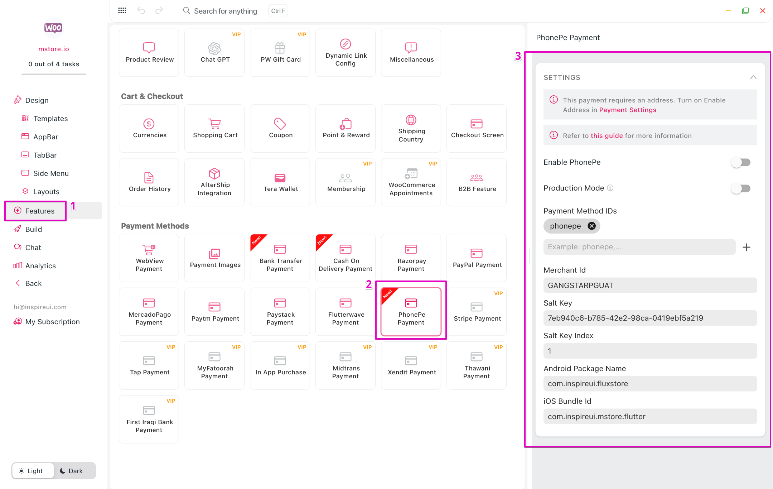Select the Tera Wallet feature tile
The height and width of the screenshot is (489, 773).
pos(280,182)
